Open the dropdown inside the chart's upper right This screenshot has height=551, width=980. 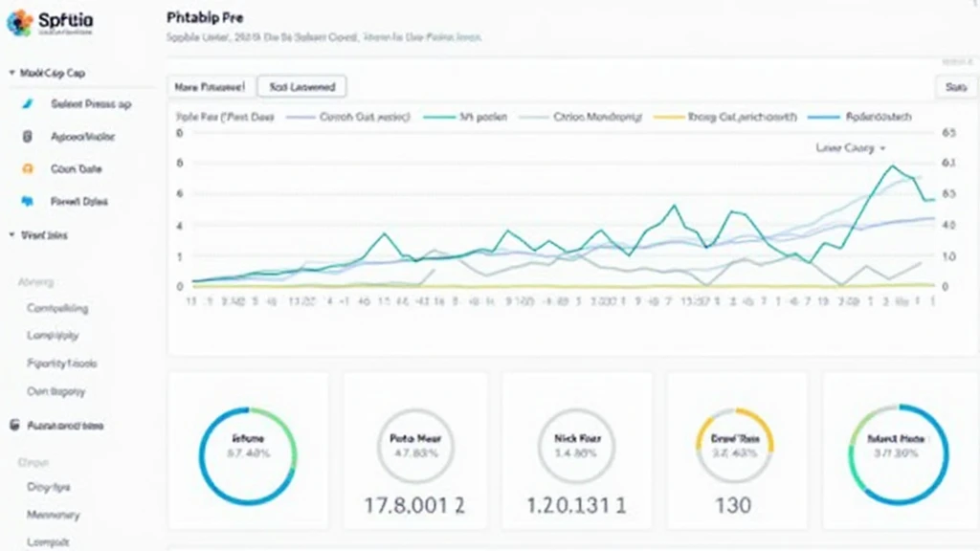851,148
